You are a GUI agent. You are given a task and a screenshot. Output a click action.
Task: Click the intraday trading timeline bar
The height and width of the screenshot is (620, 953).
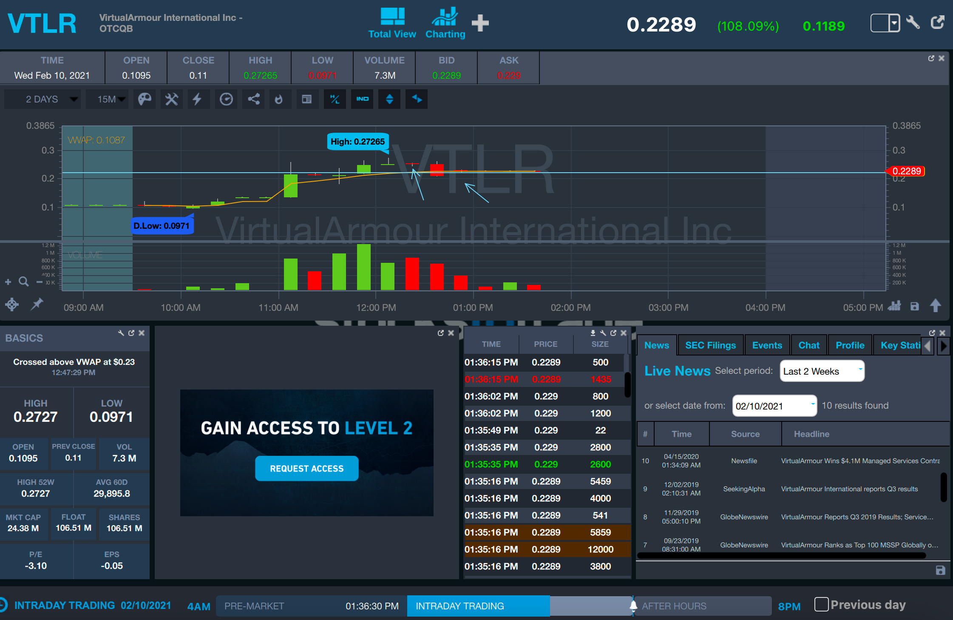coord(478,606)
